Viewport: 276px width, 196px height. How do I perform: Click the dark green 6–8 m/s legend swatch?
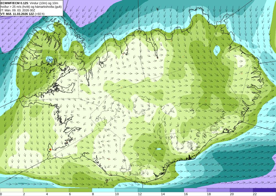tap(80, 190)
